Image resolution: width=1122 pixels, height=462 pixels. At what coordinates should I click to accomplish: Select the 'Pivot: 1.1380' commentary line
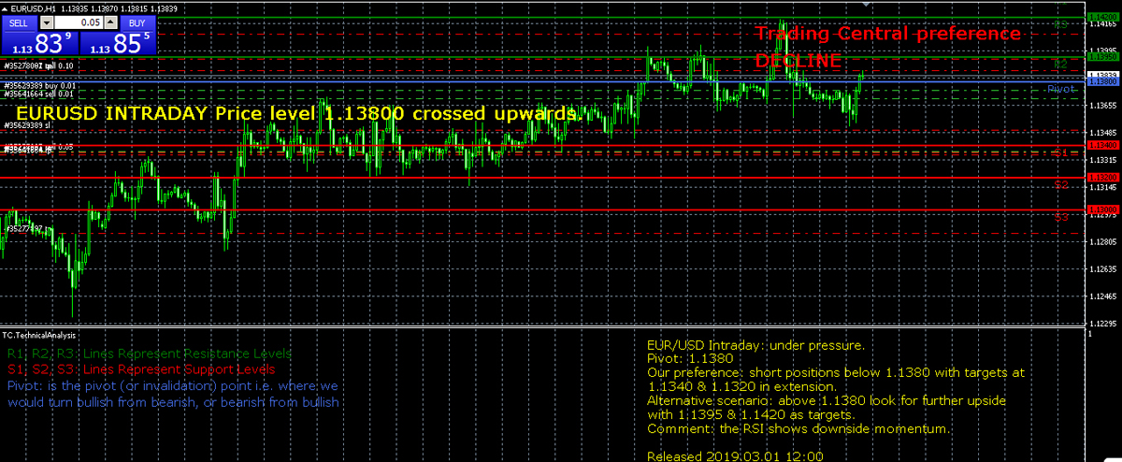[x=690, y=358]
